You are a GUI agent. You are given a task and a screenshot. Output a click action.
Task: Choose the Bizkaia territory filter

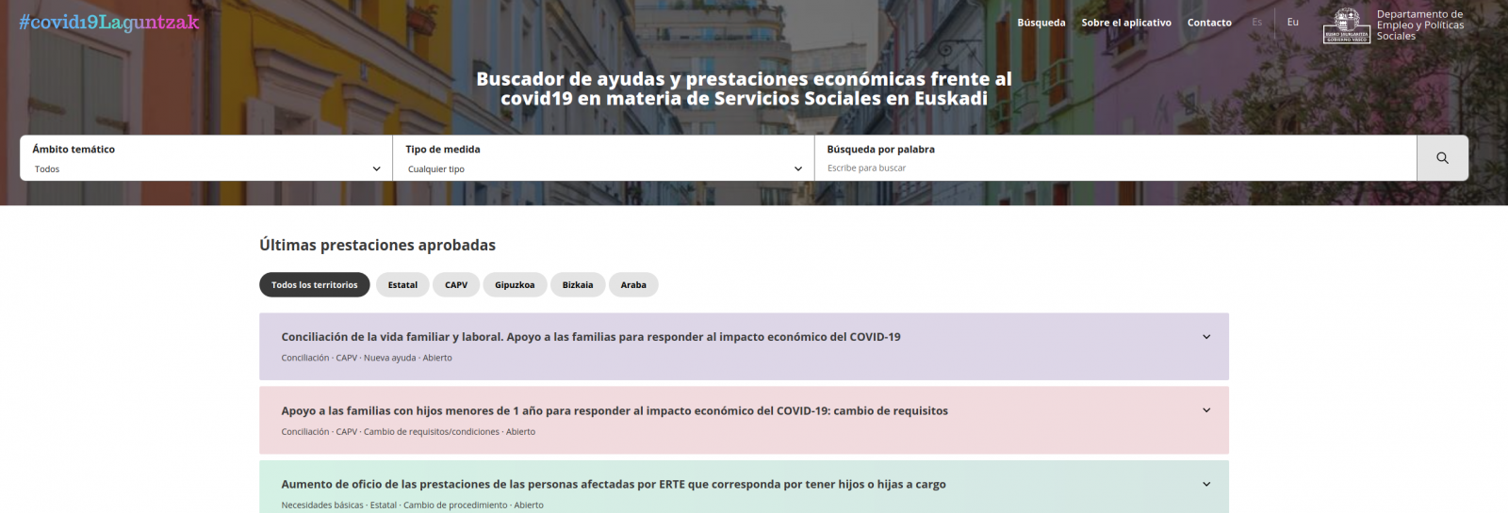578,285
